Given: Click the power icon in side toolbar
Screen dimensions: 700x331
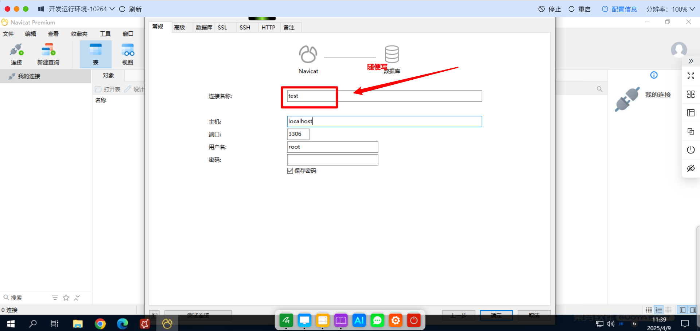Looking at the screenshot, I should tap(691, 149).
